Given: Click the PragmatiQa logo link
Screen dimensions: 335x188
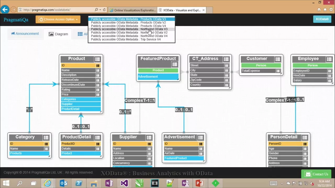Looking at the screenshot, I should coord(16,20).
